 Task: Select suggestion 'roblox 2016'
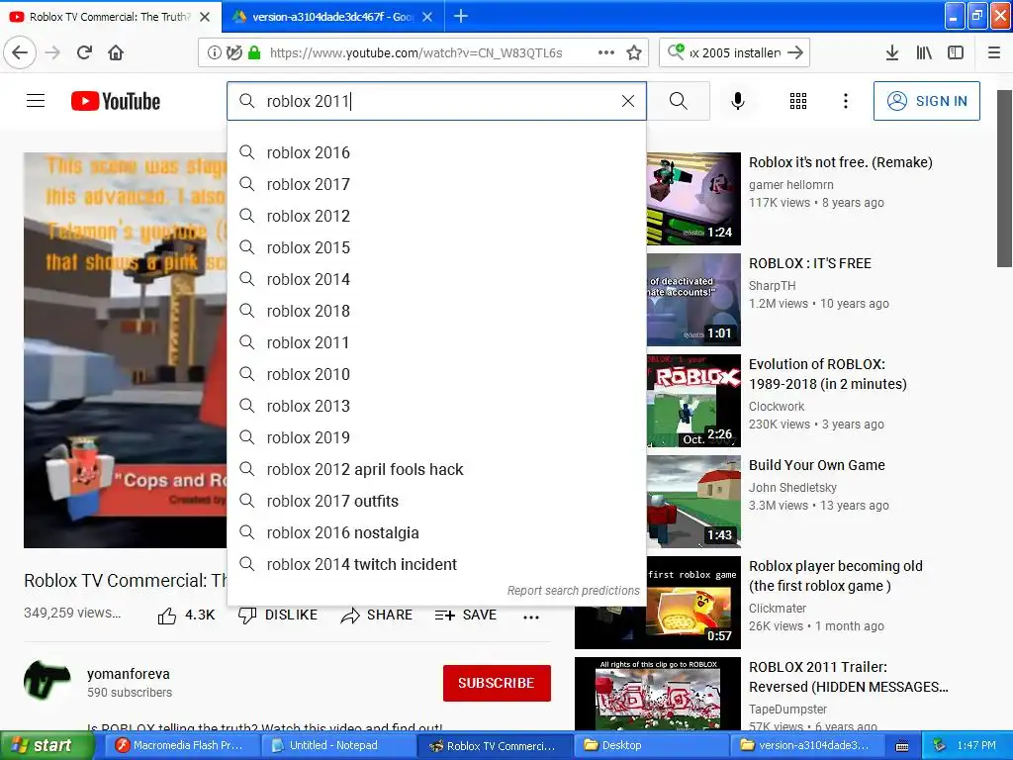[436, 152]
